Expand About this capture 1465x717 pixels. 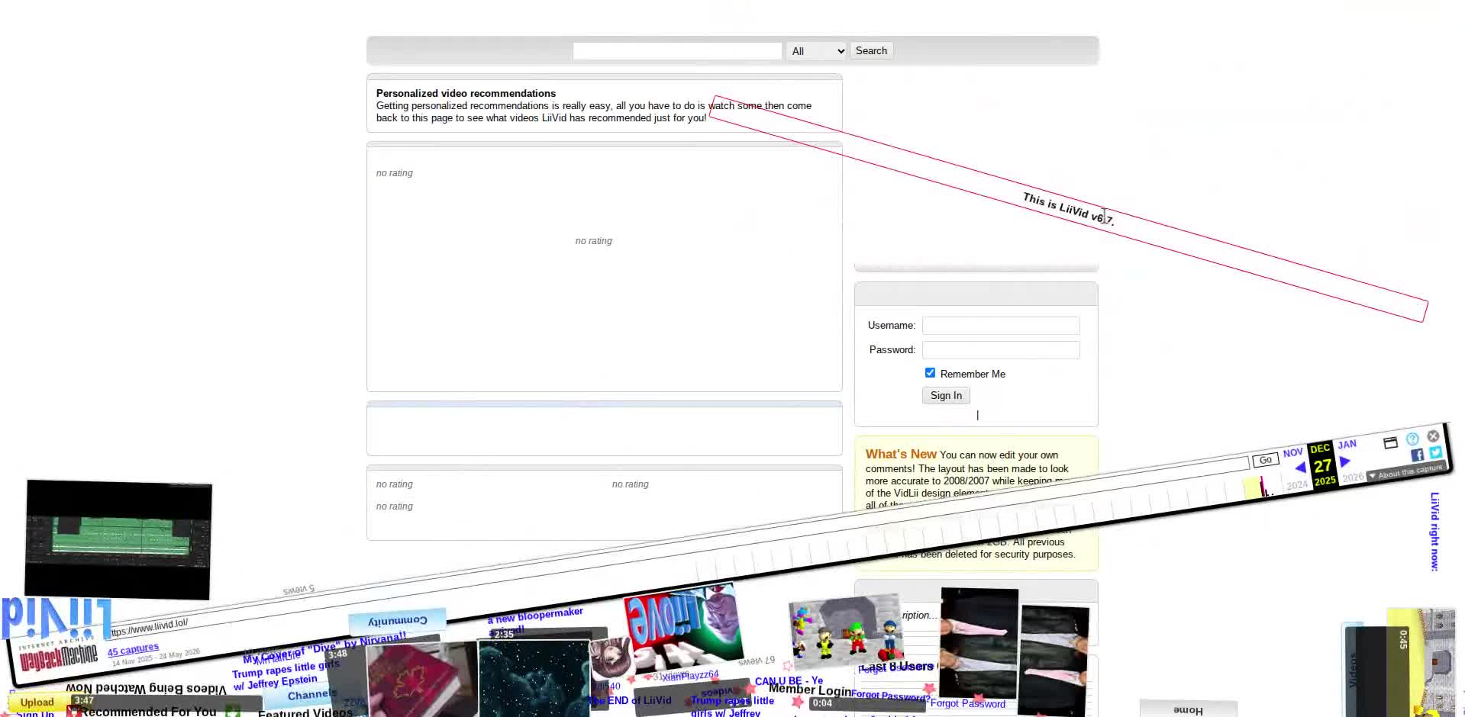coord(1405,471)
